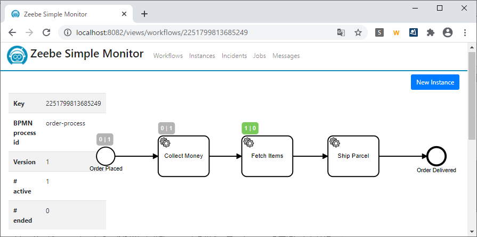This screenshot has width=477, height=237.
Task: Click the key value 2251799813685249
Action: pyautogui.click(x=74, y=104)
